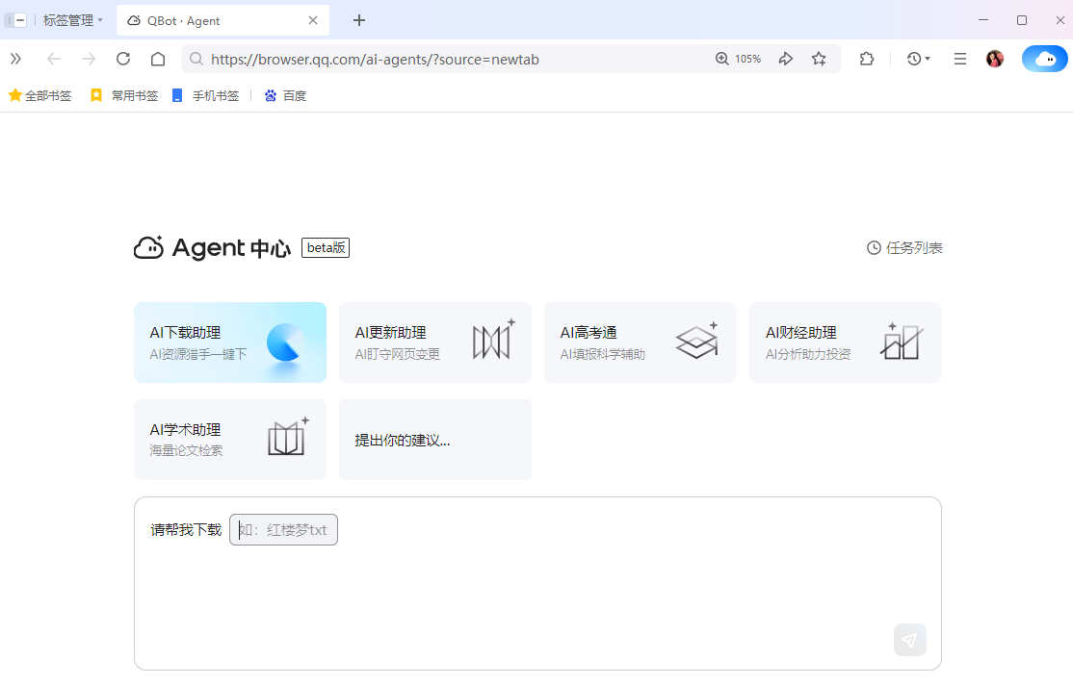
Task: Toggle the cloud acceleration switch
Action: tap(1044, 59)
